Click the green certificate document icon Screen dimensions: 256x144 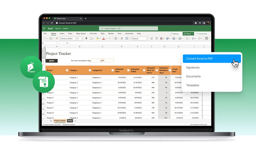(x=44, y=82)
